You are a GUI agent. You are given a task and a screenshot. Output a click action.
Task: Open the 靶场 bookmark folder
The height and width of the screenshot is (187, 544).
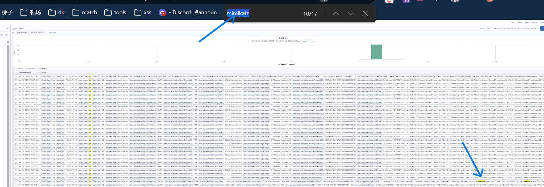(30, 12)
